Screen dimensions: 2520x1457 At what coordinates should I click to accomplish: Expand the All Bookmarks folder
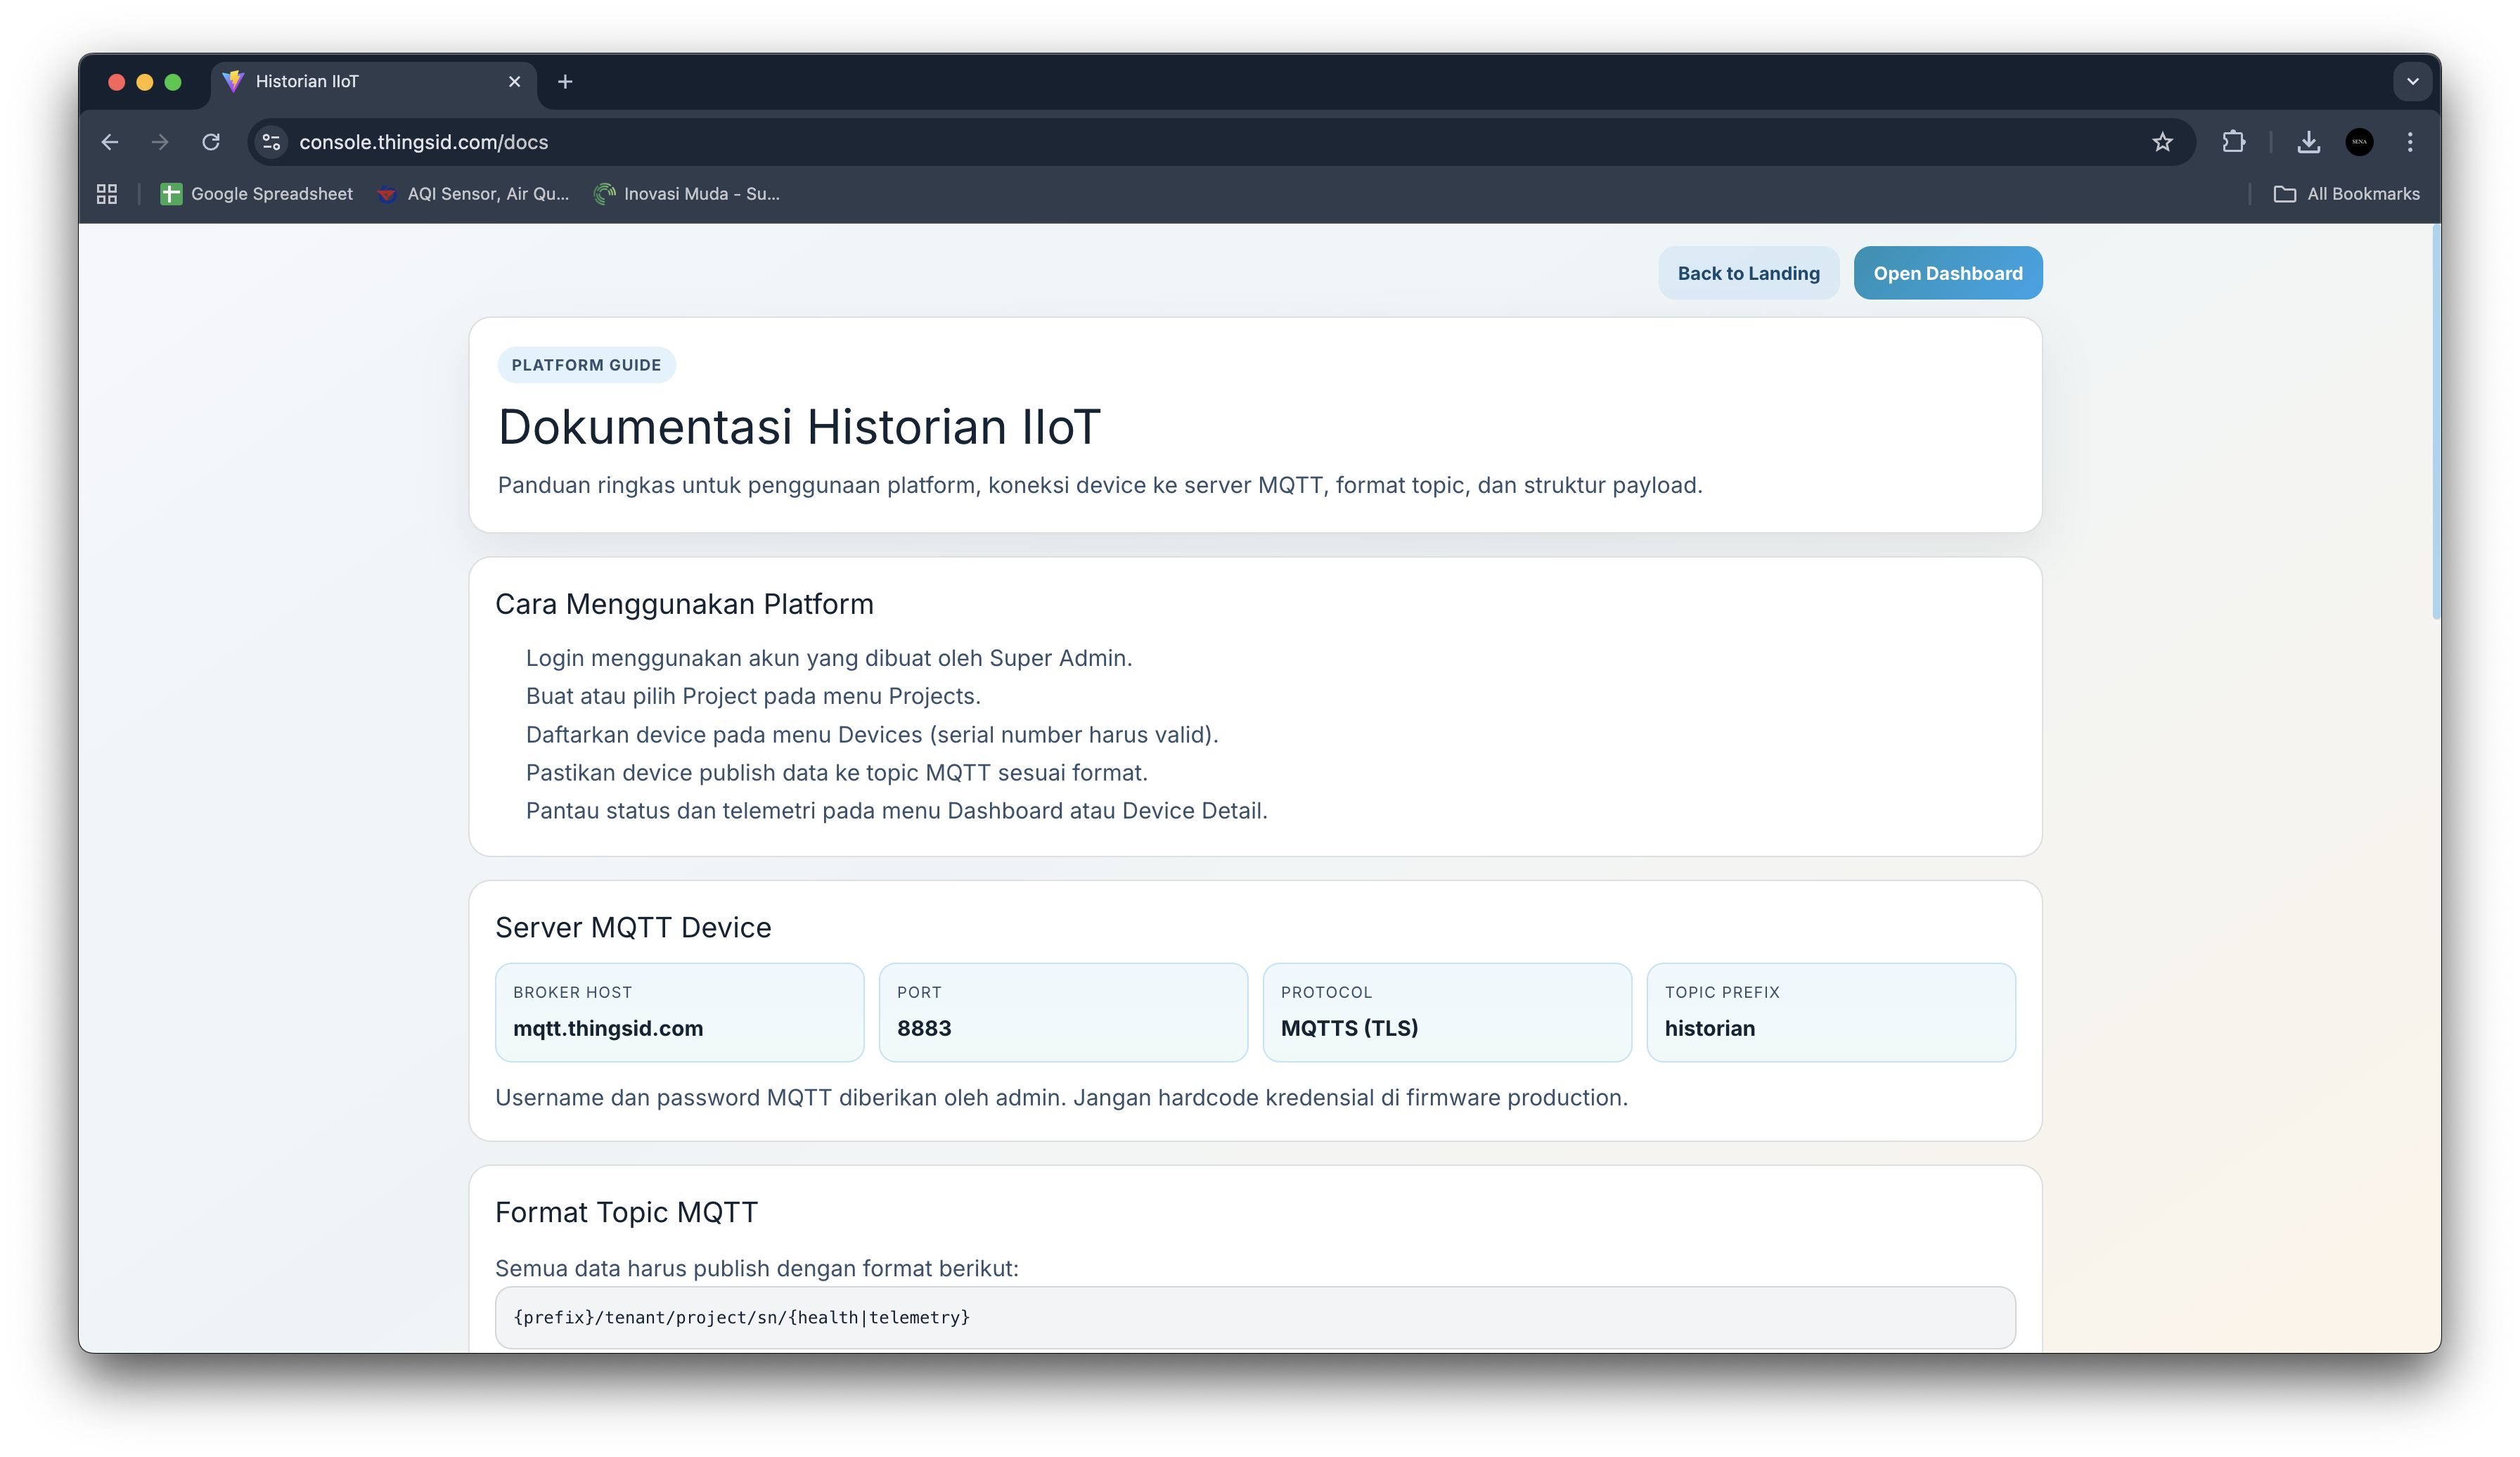click(2346, 193)
